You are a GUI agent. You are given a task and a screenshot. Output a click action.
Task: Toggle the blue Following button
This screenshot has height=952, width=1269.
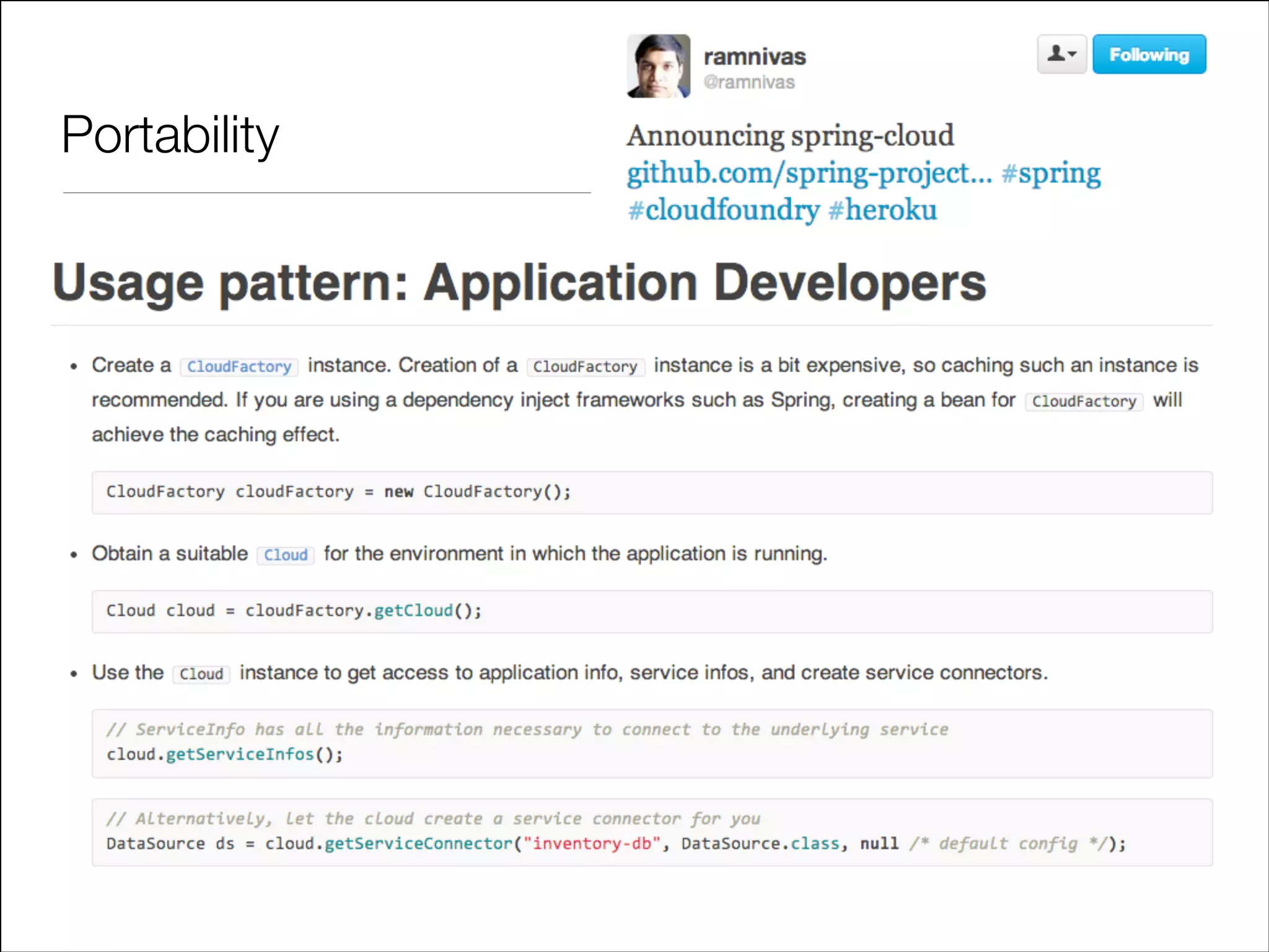1149,55
